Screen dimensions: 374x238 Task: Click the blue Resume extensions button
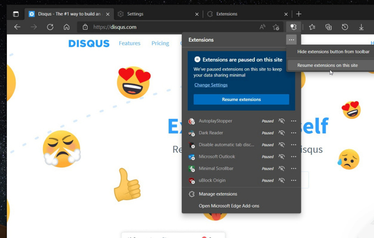241,100
